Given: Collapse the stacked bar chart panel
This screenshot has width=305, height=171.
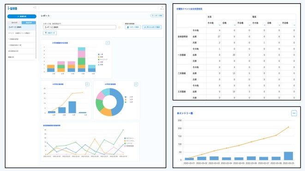Looking at the screenshot, I should [x=108, y=43].
